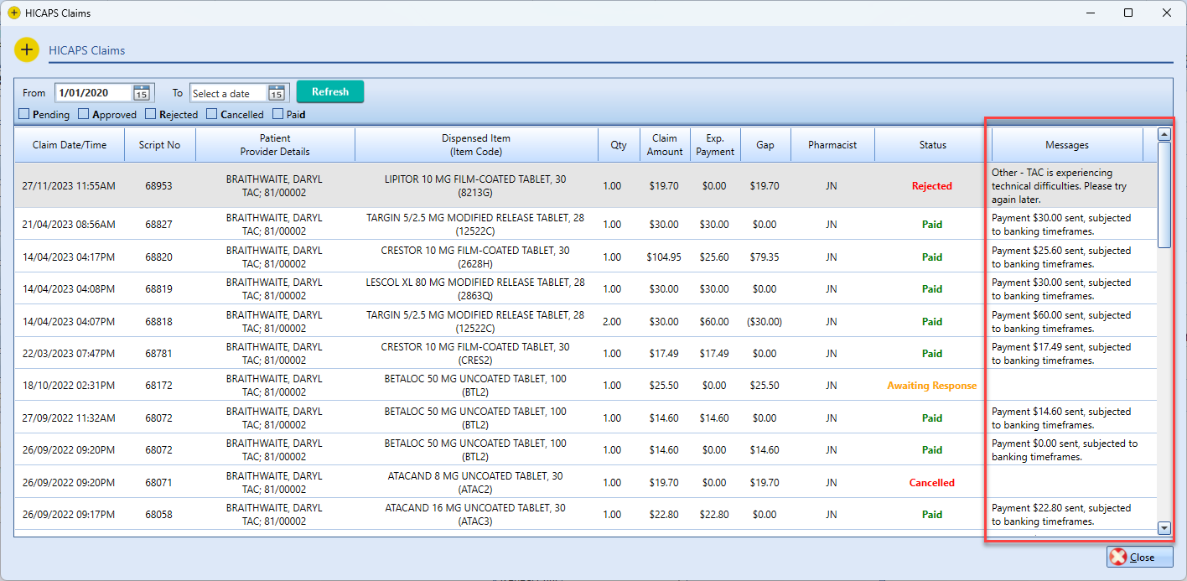
Task: Open the To date calendar picker
Action: tap(277, 93)
